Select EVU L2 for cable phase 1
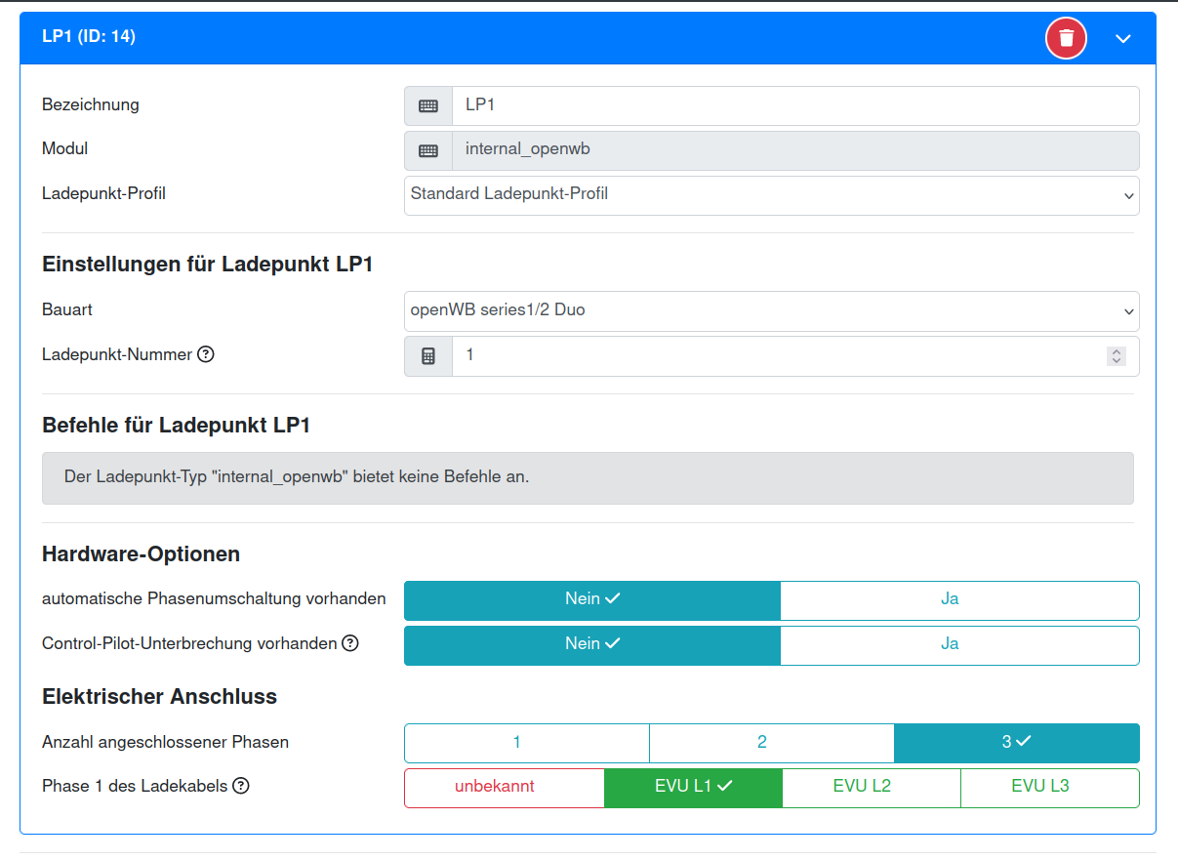 (872, 788)
